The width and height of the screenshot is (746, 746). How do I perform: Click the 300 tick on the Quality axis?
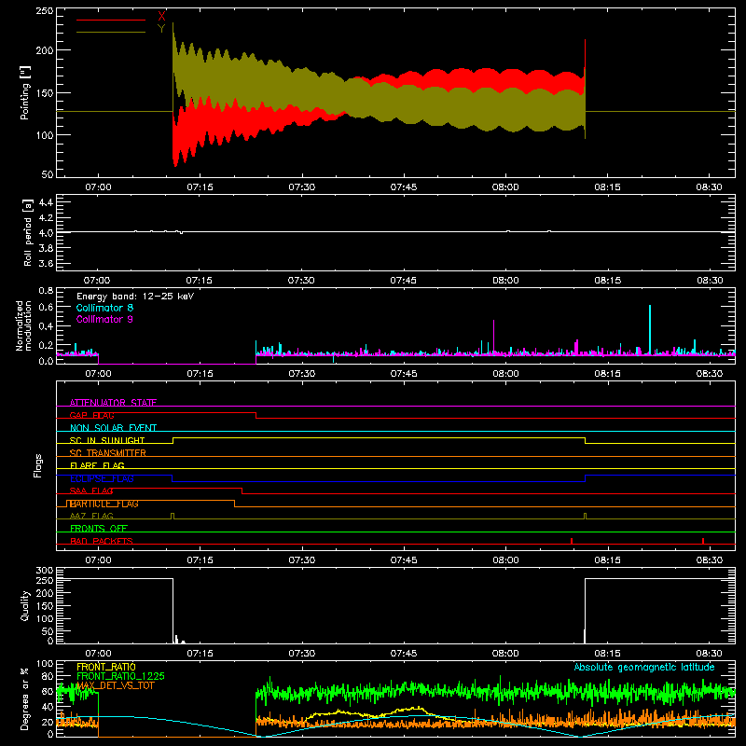pos(45,571)
